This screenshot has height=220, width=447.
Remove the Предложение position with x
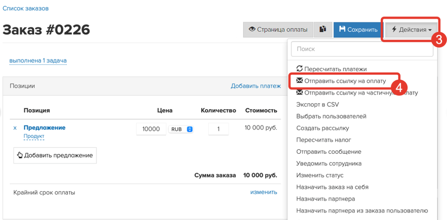point(15,128)
